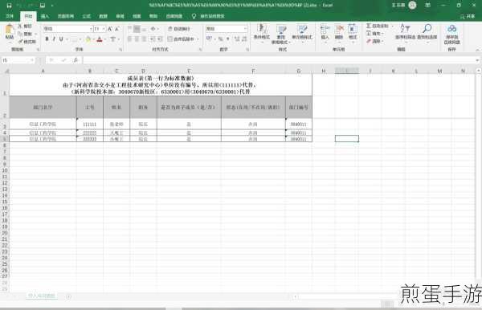Click the AutoSum sigma icon
Image resolution: width=482 pixels, height=310 pixels.
[369, 27]
